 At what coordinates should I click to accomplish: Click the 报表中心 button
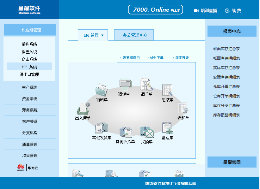pyautogui.click(x=232, y=31)
